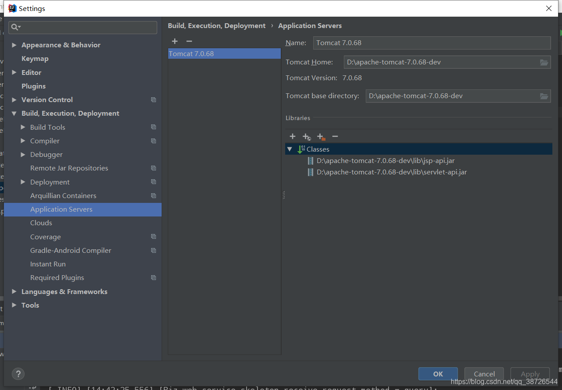Screen dimensions: 562x390
Task: Expand Compiler subsection
Action: coord(23,141)
